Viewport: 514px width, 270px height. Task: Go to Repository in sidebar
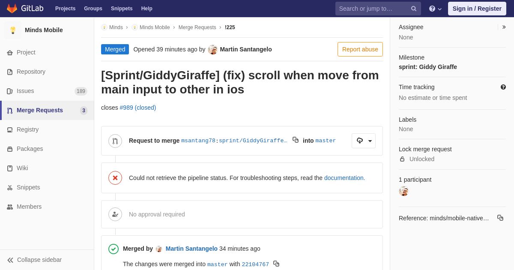click(x=31, y=72)
